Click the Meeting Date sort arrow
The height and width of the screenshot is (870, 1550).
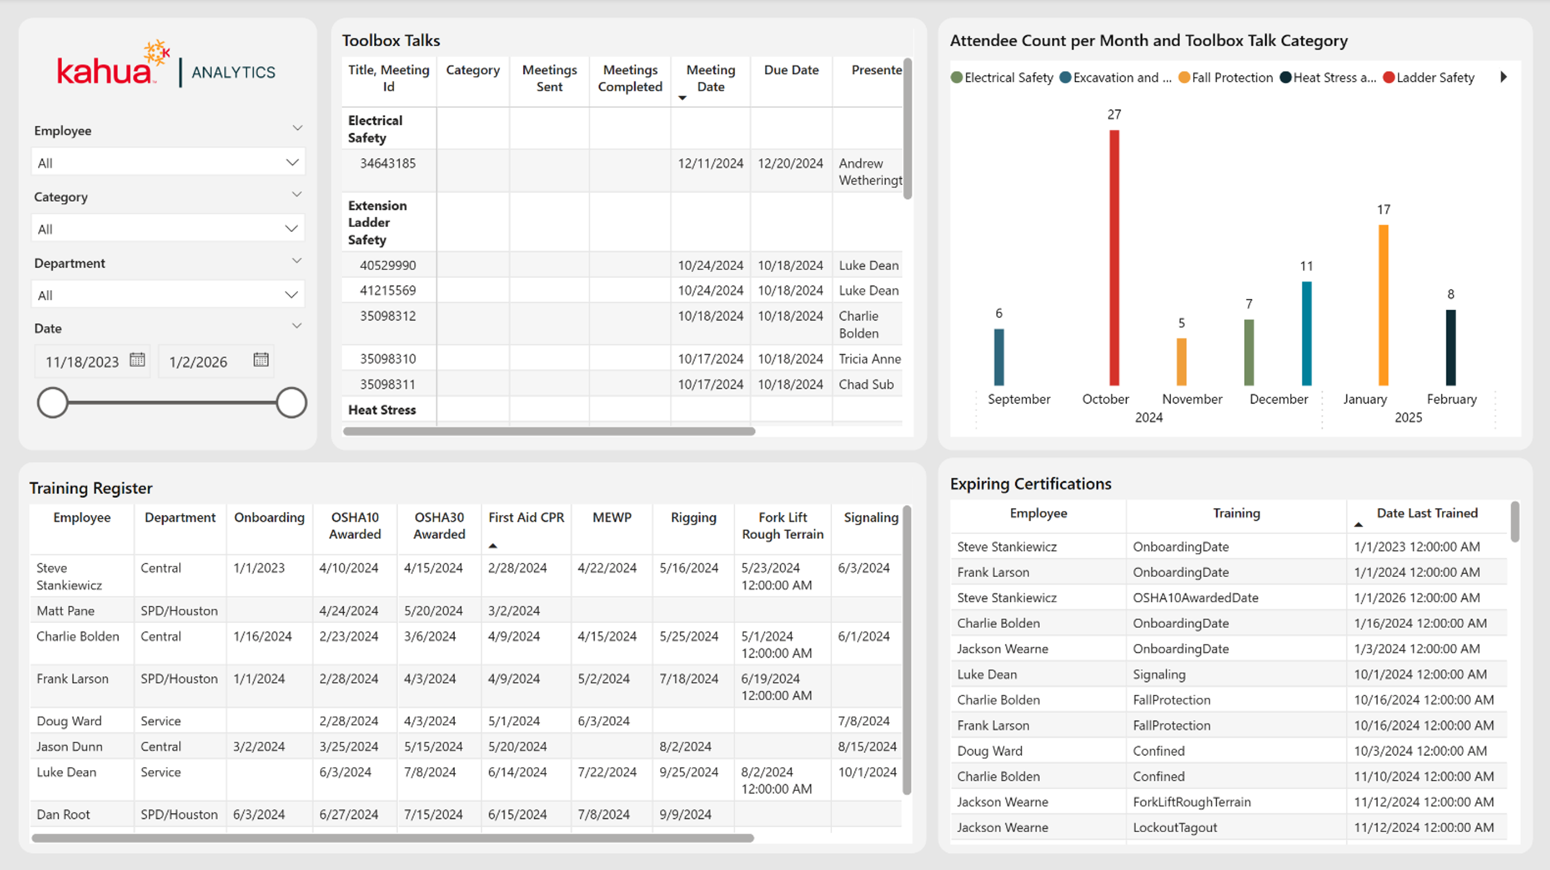coord(682,98)
